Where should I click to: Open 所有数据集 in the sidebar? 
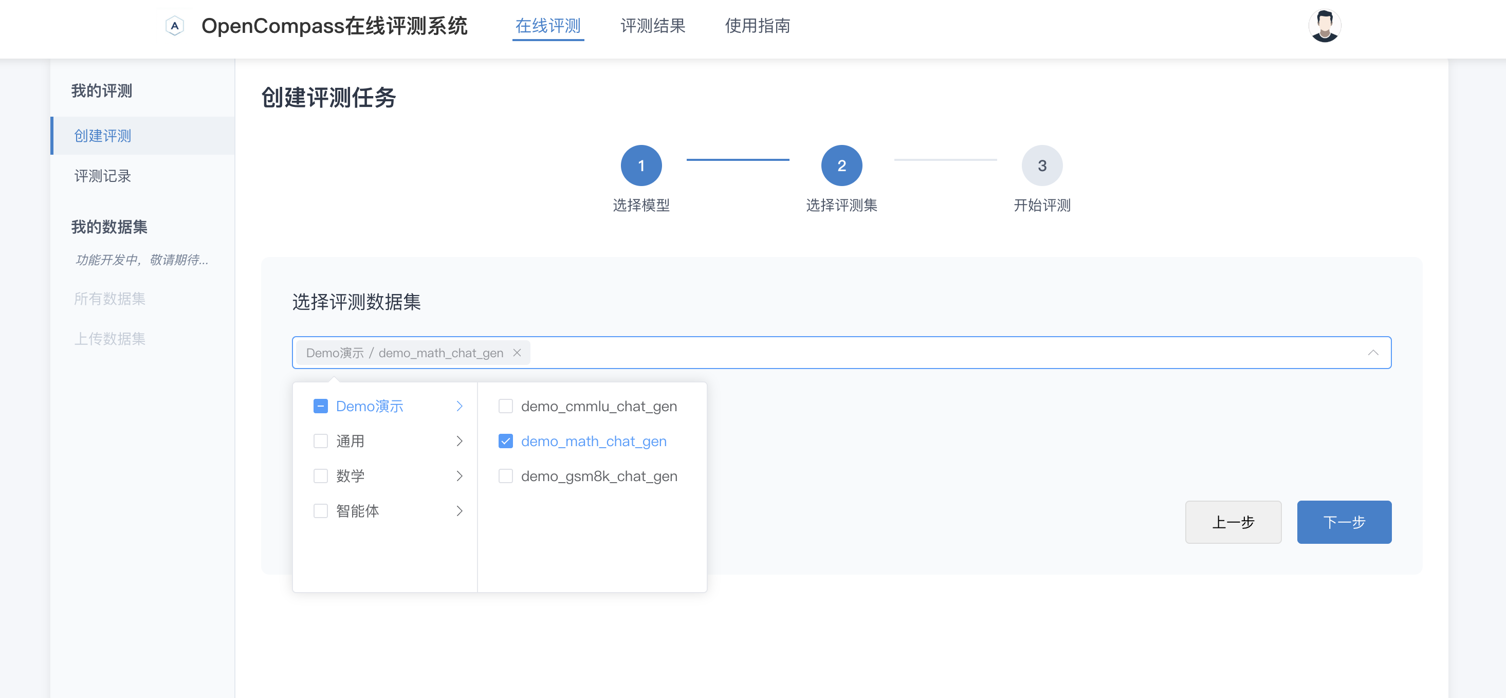tap(109, 299)
